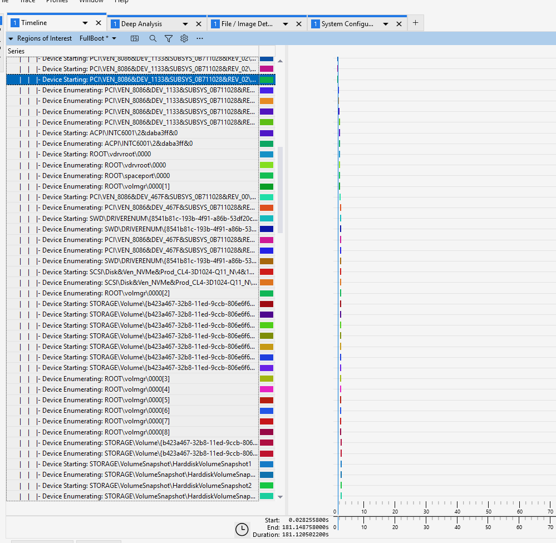
Task: Open the Window menu
Action: (x=91, y=2)
